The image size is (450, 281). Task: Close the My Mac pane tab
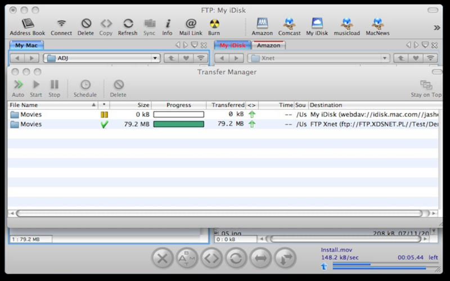(x=204, y=45)
